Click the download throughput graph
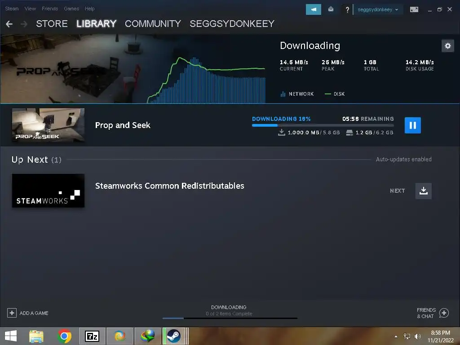Image resolution: width=460 pixels, height=345 pixels. [206, 80]
